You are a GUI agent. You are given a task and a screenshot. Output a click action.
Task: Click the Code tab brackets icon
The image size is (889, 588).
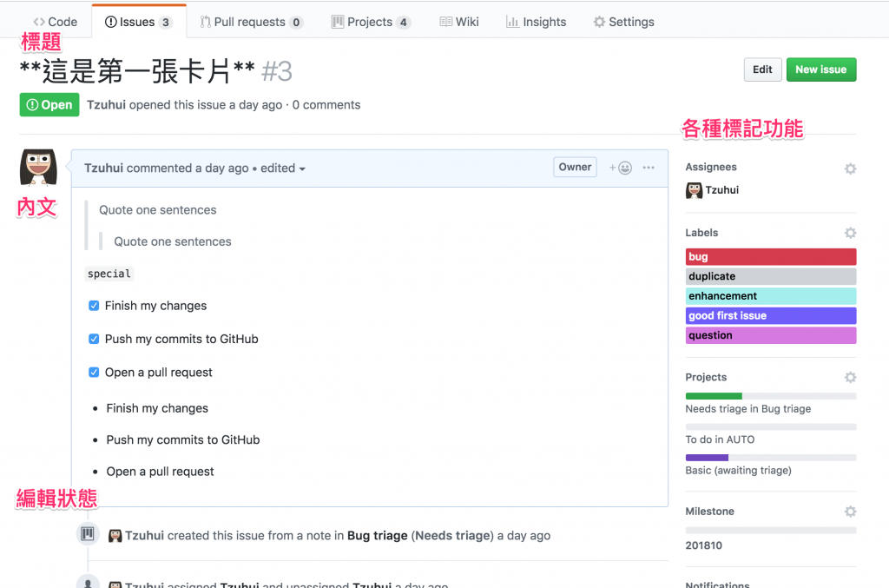point(39,22)
